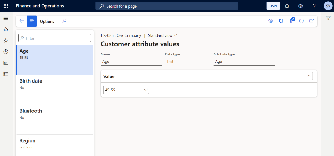Viewport: 334px width, 156px height.
Task: Open the notifications bell
Action: pyautogui.click(x=287, y=6)
